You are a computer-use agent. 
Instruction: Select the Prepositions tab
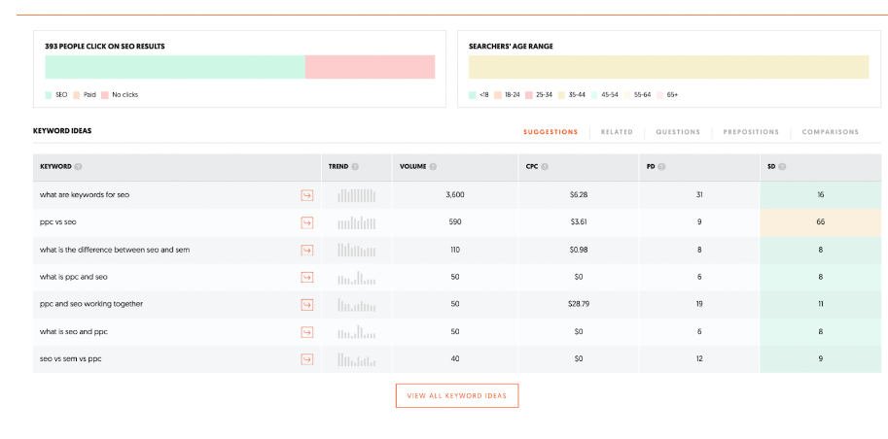(x=751, y=132)
